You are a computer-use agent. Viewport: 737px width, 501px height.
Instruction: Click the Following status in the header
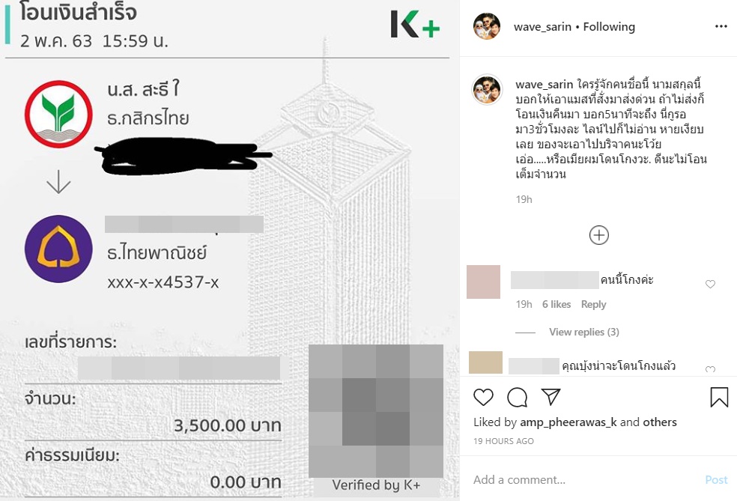[609, 27]
